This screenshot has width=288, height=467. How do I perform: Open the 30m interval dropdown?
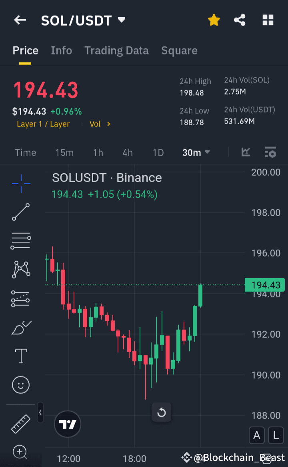[196, 152]
